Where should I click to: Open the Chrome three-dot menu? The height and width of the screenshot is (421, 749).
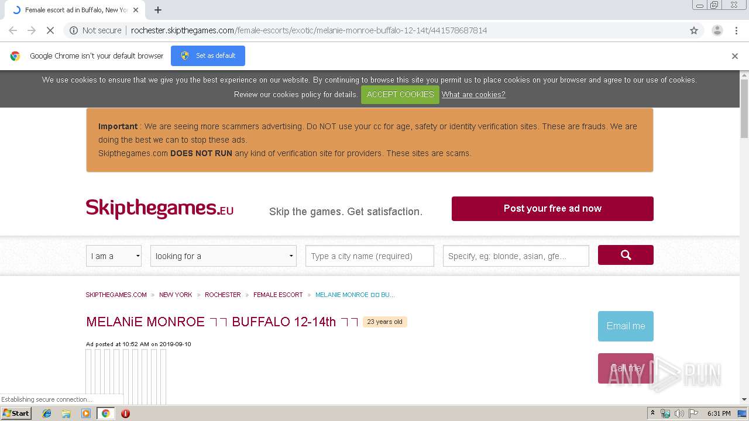(x=736, y=30)
